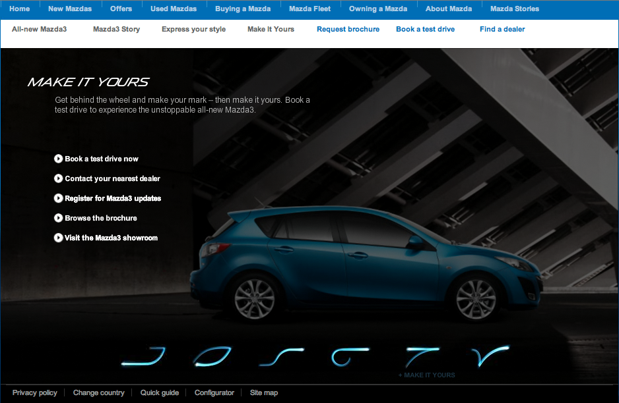Viewport: 619px width, 403px height.
Task: Select the leaf-shaped oval swoosh symbol
Action: 212,356
